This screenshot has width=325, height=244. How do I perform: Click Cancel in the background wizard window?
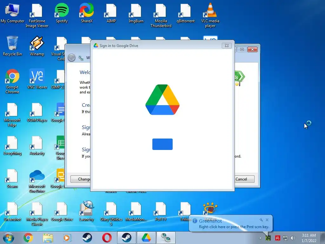point(244,179)
